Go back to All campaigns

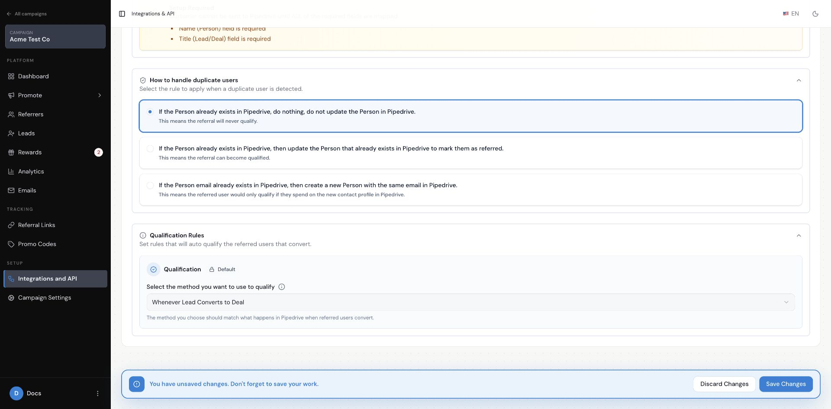27,14
